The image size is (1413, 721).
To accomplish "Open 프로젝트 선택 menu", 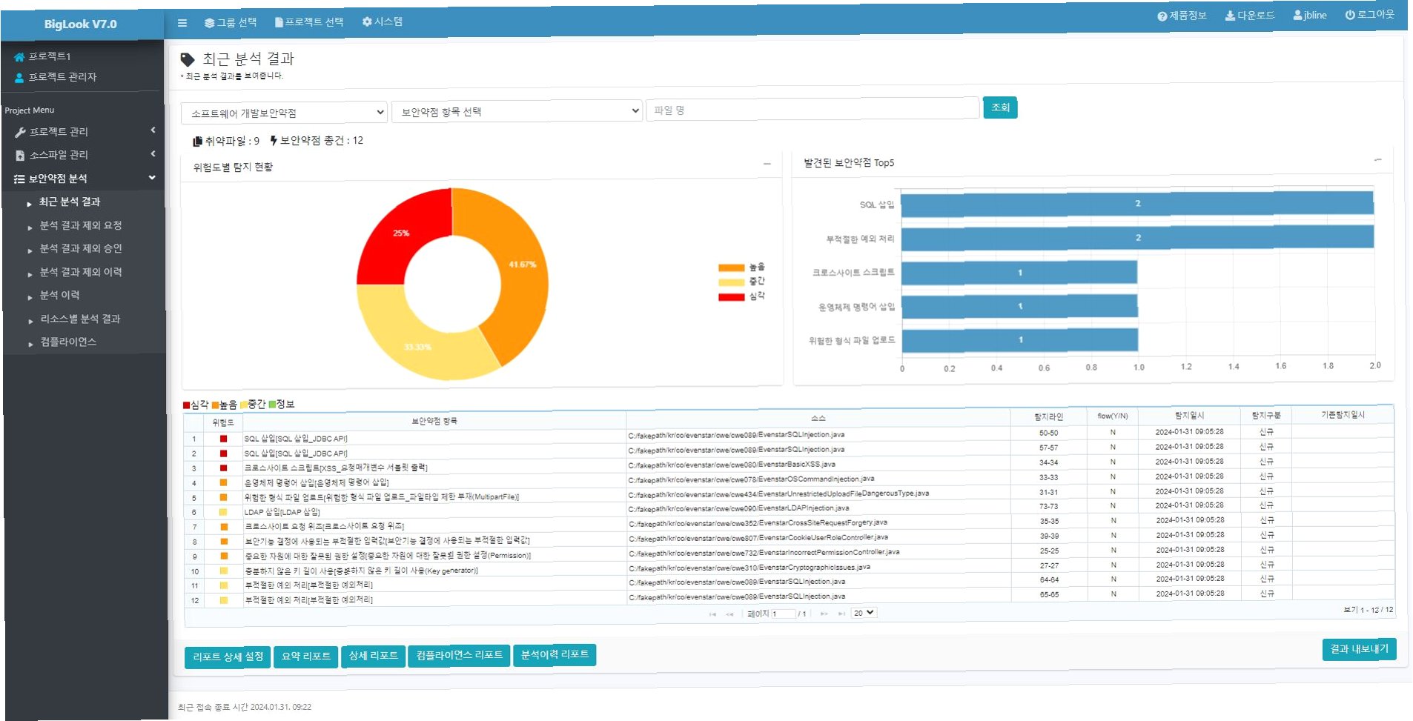I will (309, 22).
